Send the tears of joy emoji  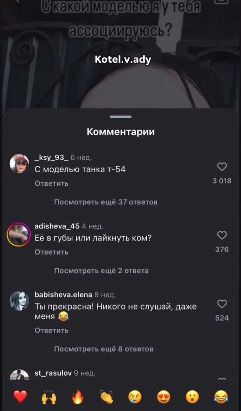(x=221, y=397)
